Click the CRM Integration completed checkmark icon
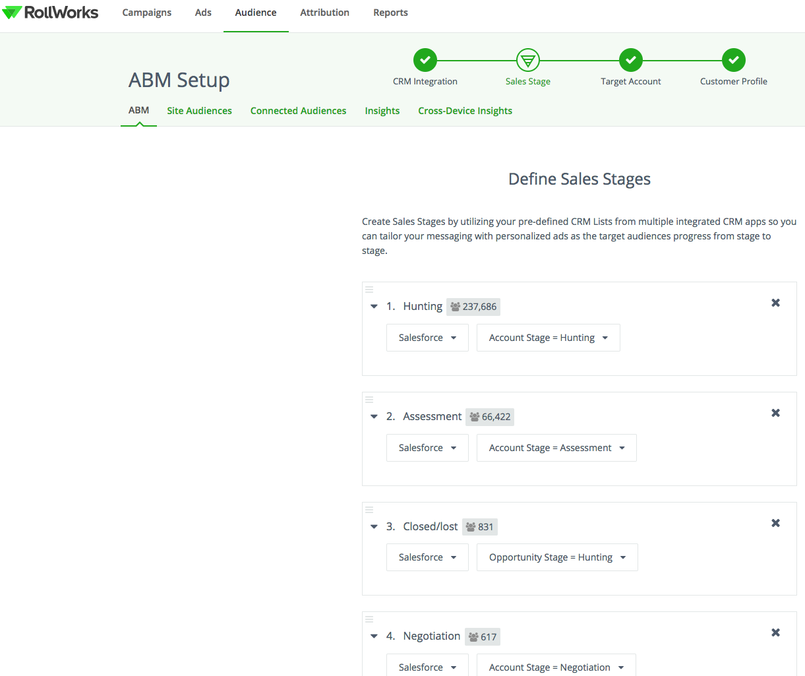This screenshot has width=805, height=676. [x=425, y=59]
